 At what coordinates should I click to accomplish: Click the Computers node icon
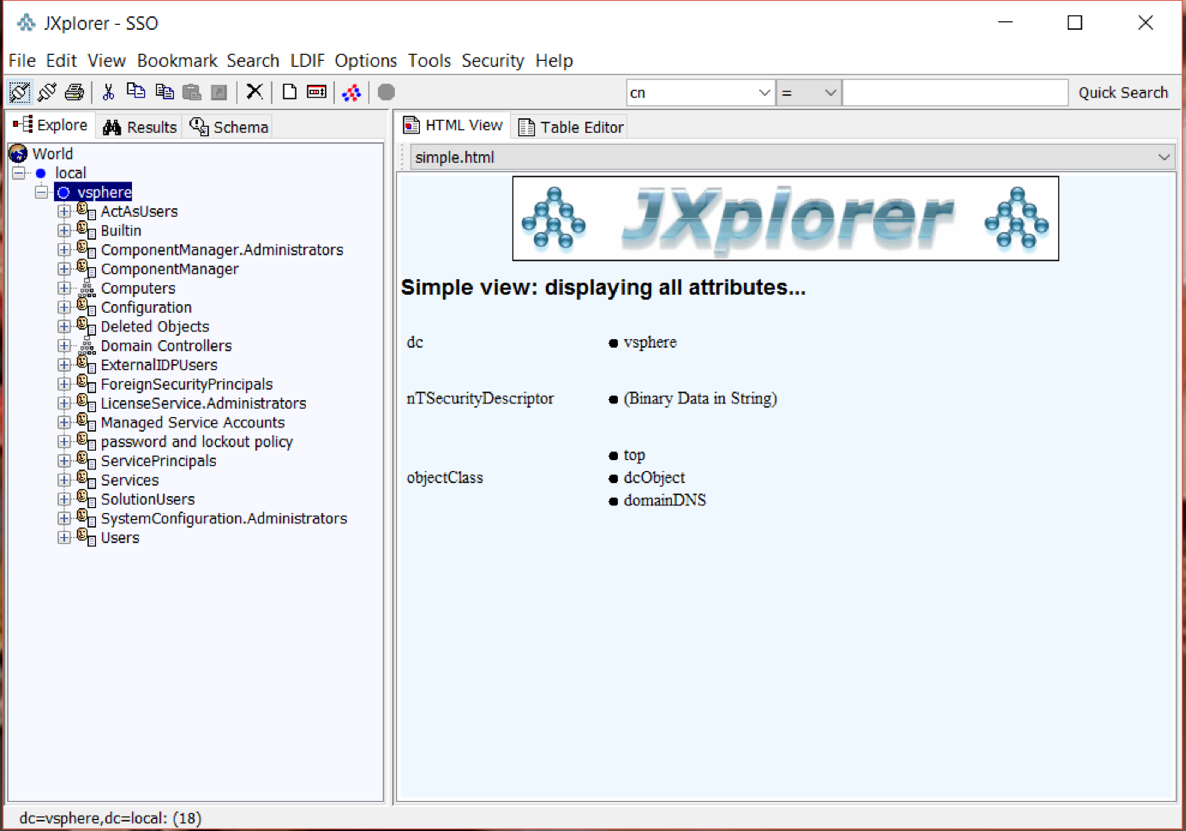(86, 289)
